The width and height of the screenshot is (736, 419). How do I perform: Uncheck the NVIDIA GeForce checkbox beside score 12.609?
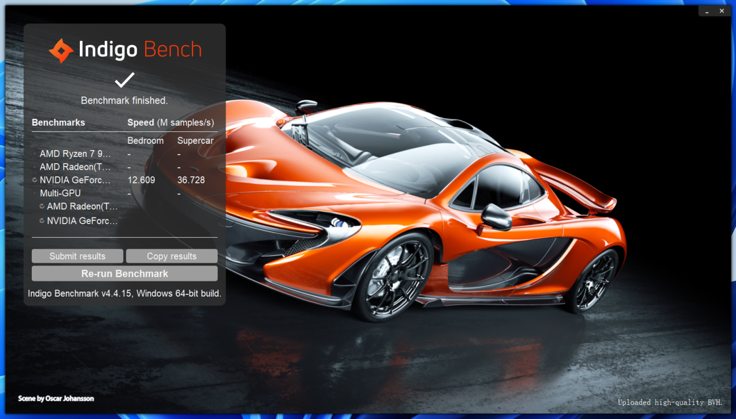[35, 180]
